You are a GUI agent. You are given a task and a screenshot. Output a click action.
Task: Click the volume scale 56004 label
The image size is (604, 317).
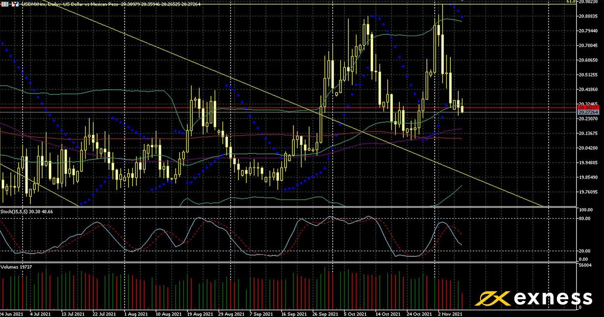pyautogui.click(x=586, y=266)
